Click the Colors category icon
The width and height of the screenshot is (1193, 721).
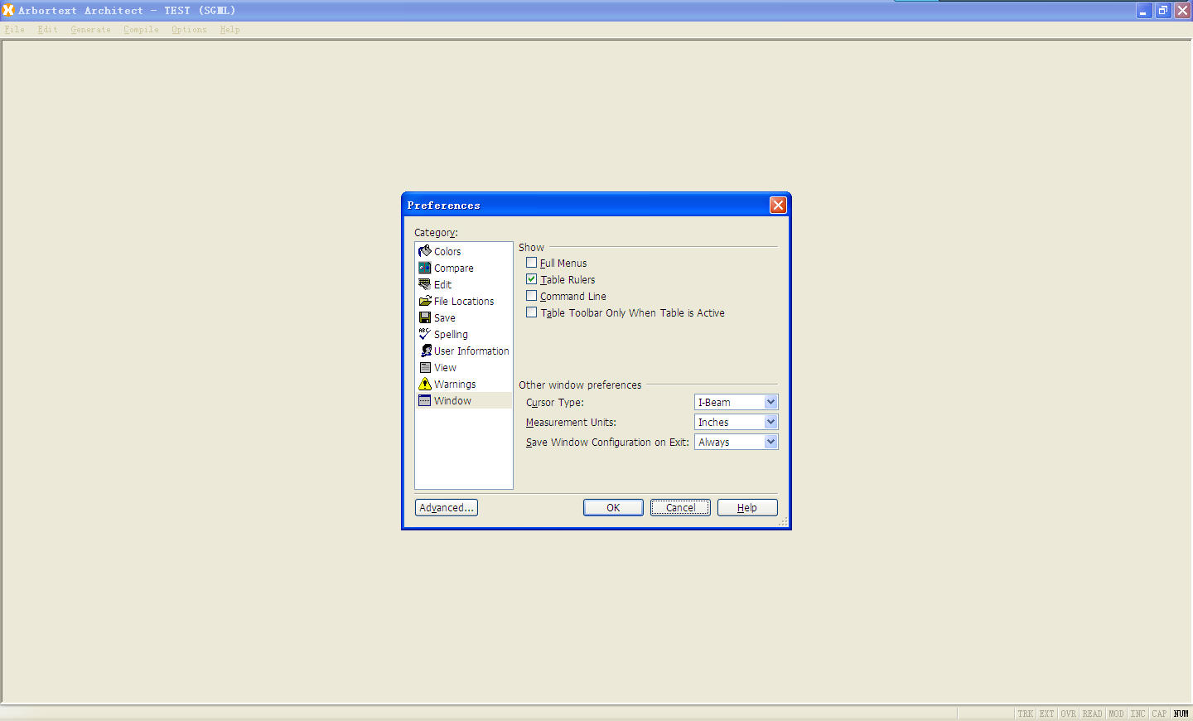(425, 251)
